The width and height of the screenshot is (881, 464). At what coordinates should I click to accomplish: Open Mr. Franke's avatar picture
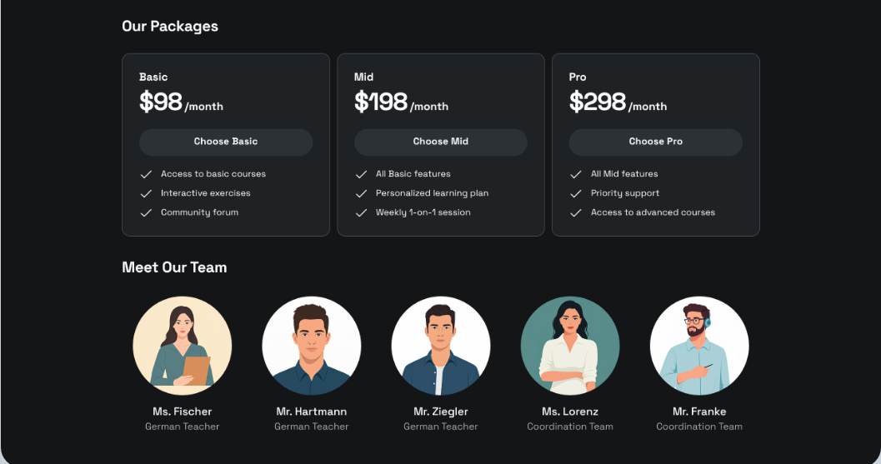coord(699,346)
